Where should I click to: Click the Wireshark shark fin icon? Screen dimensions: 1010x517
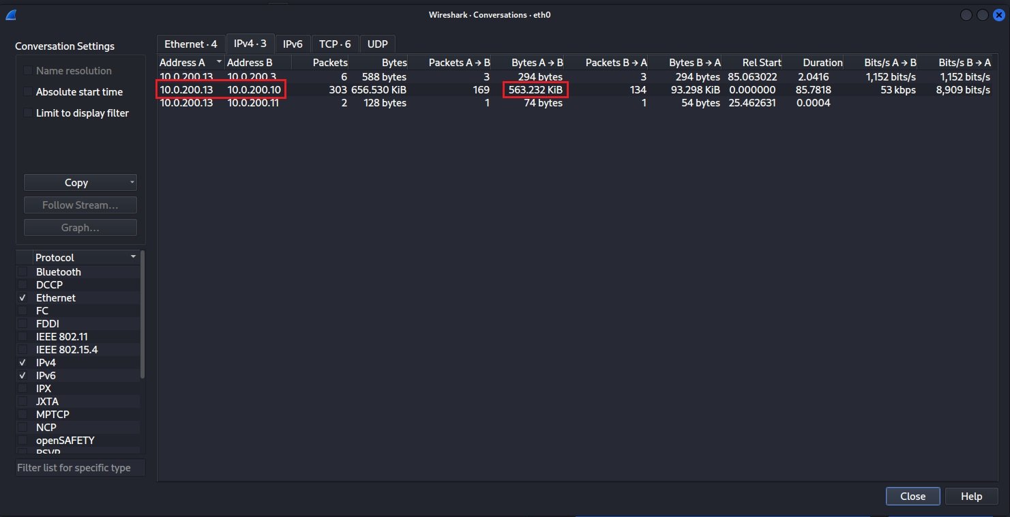pos(11,14)
